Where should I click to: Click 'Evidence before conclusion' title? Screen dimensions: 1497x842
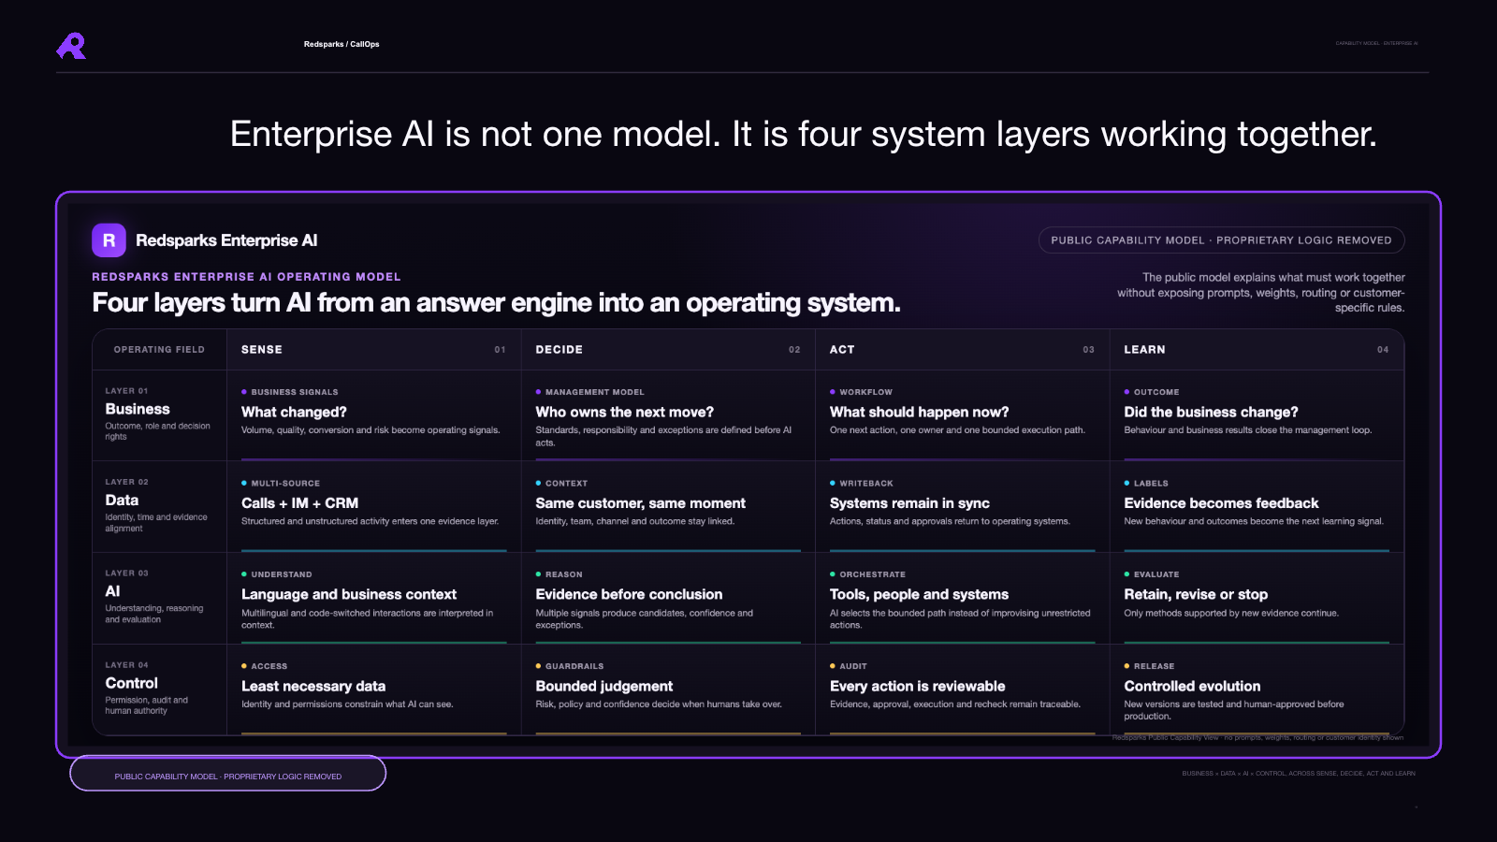click(x=629, y=594)
